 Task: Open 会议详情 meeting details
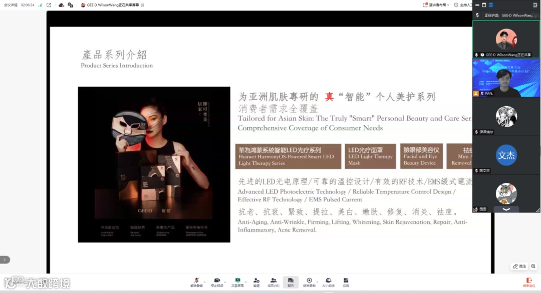click(11, 5)
